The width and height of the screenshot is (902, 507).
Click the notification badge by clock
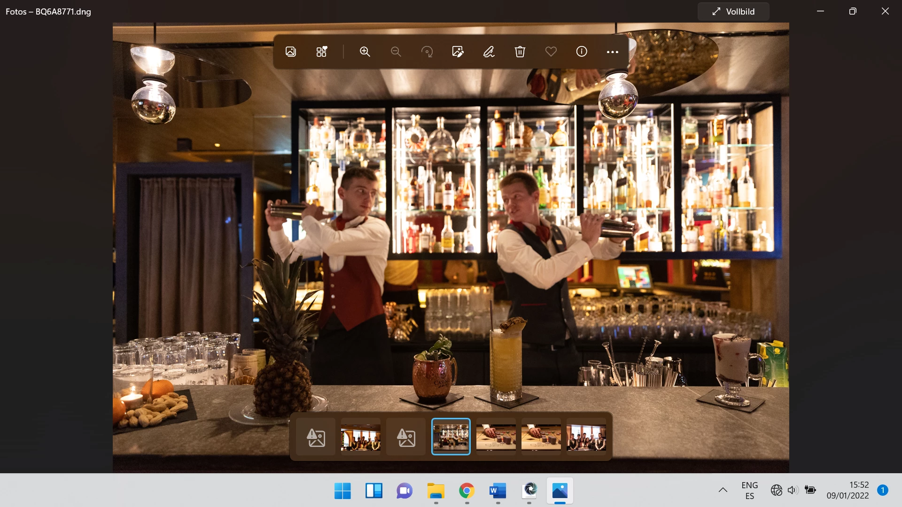[x=882, y=490]
